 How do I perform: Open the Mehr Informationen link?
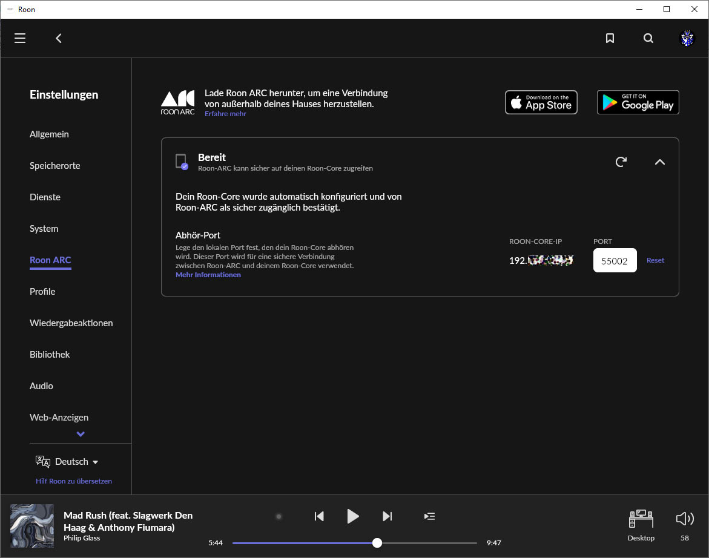coord(208,275)
